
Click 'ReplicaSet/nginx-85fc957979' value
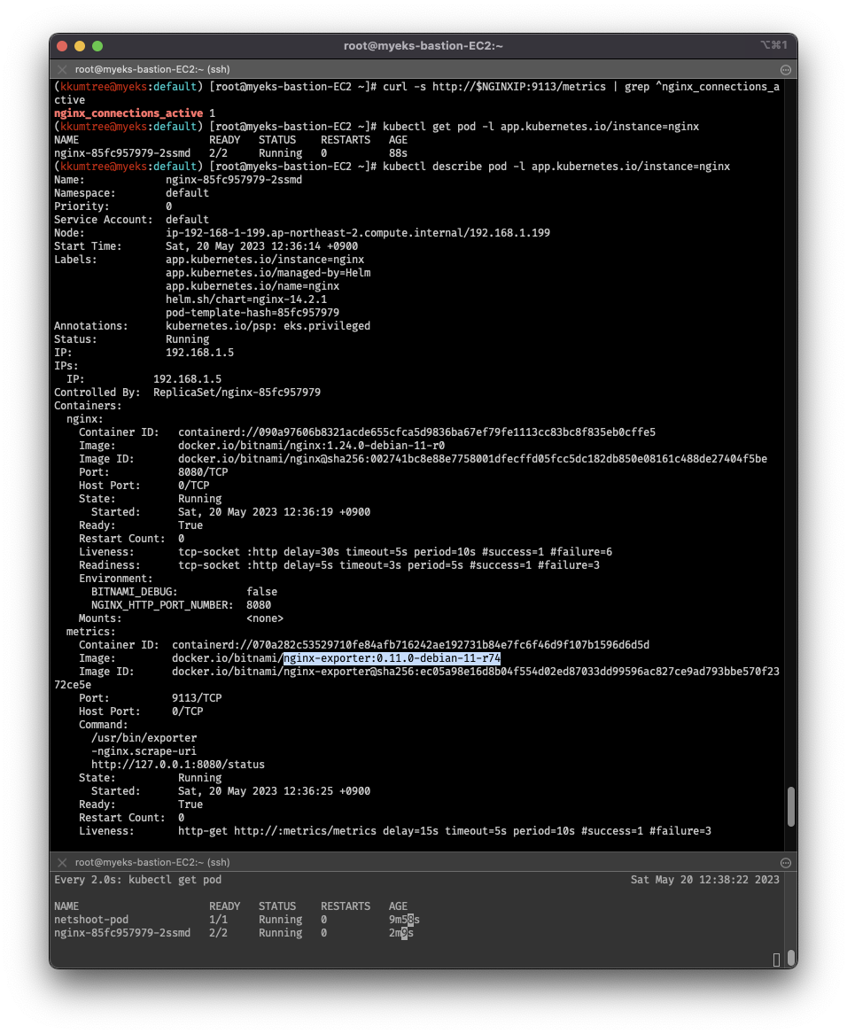tap(237, 393)
